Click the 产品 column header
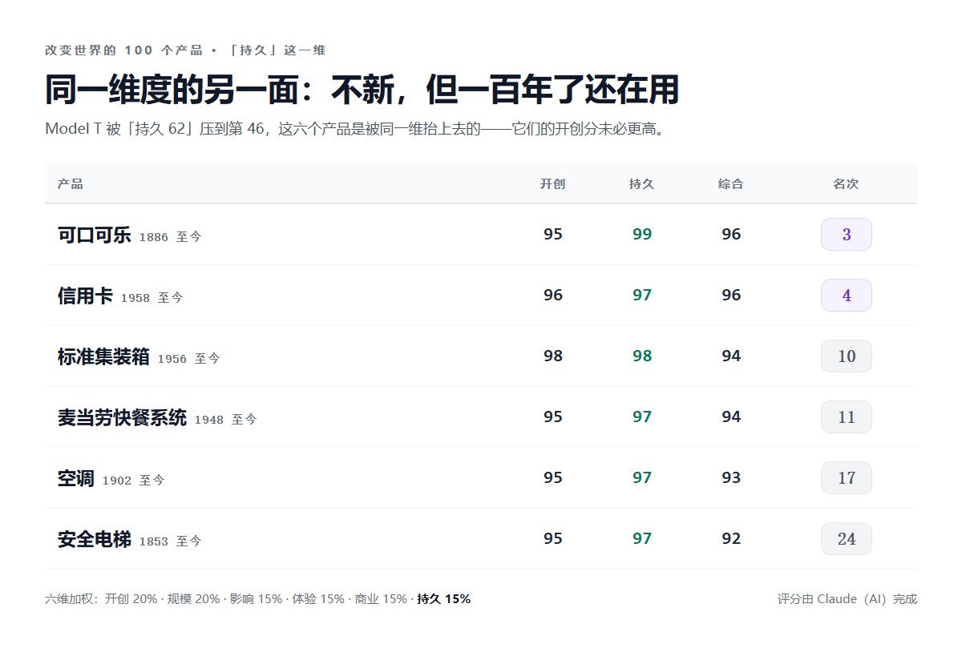 pyautogui.click(x=71, y=184)
